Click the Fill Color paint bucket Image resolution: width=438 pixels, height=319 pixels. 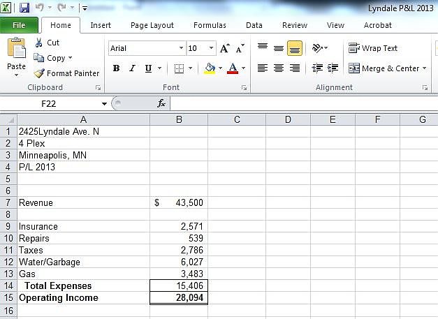[210, 68]
